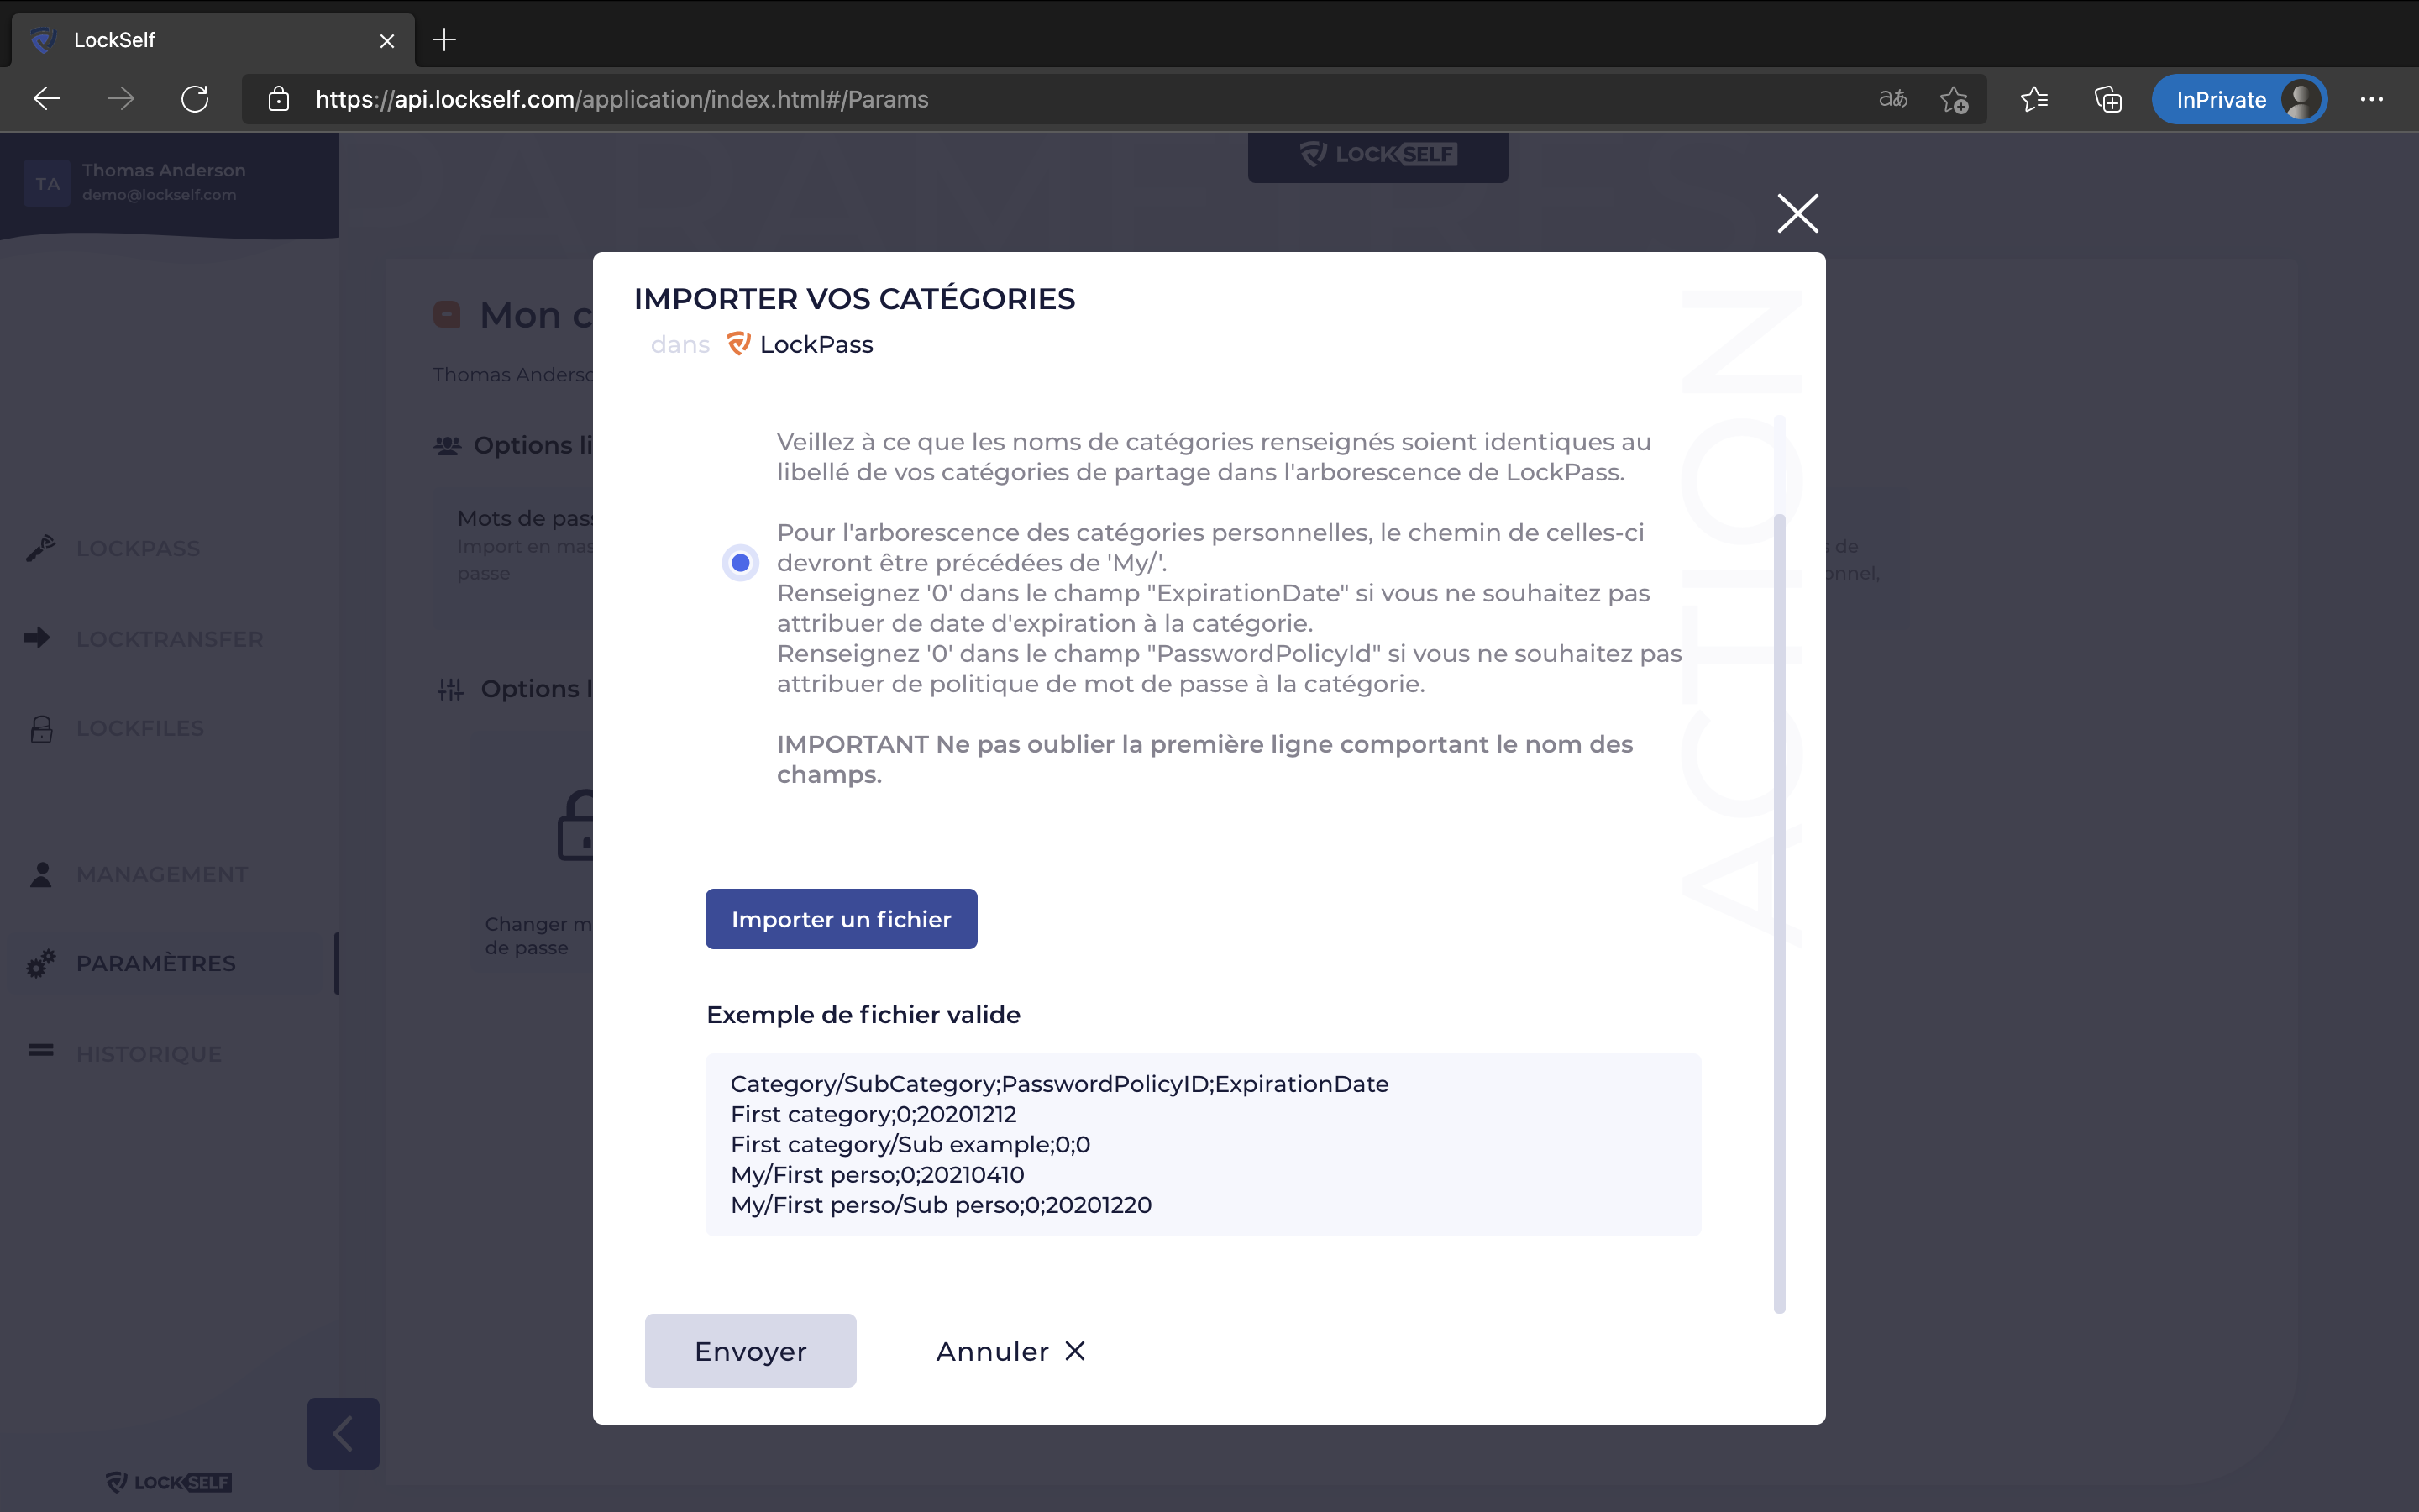Click the InPrivate profile button
The height and width of the screenshot is (1512, 2419).
(2239, 99)
